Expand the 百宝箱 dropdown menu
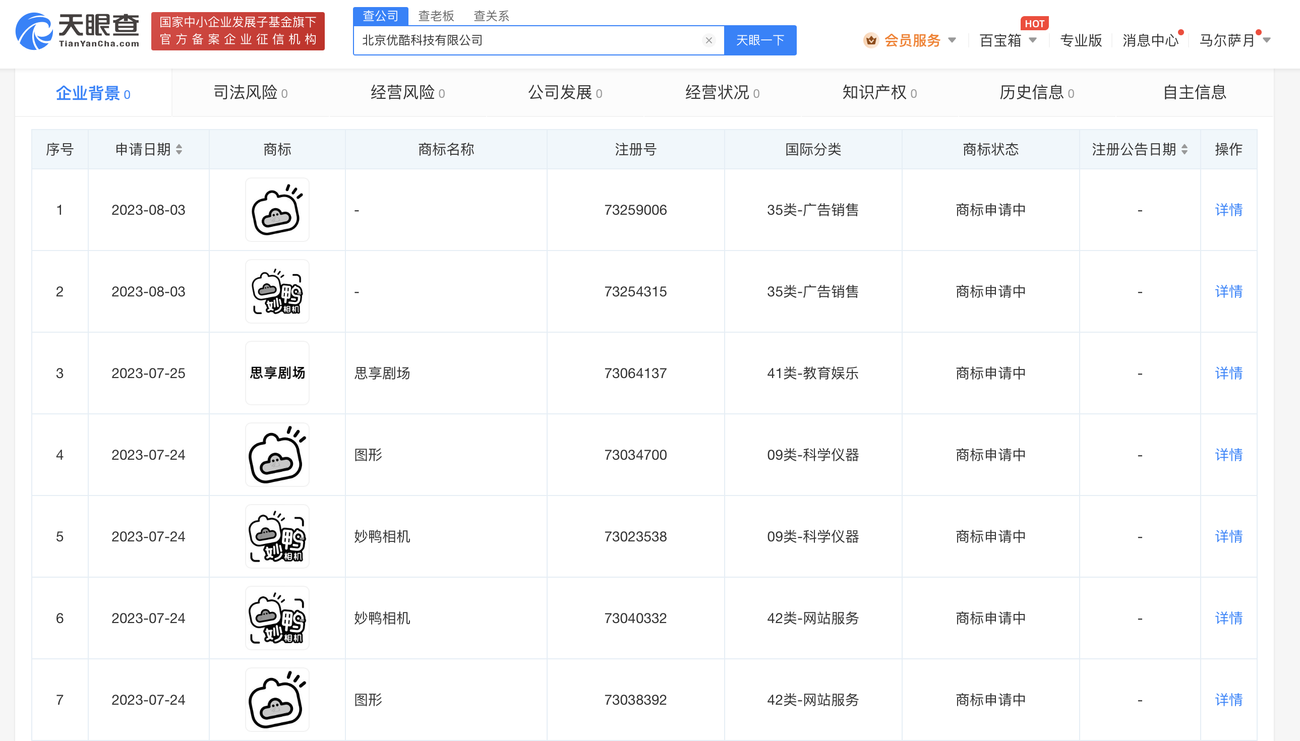 (x=1033, y=40)
